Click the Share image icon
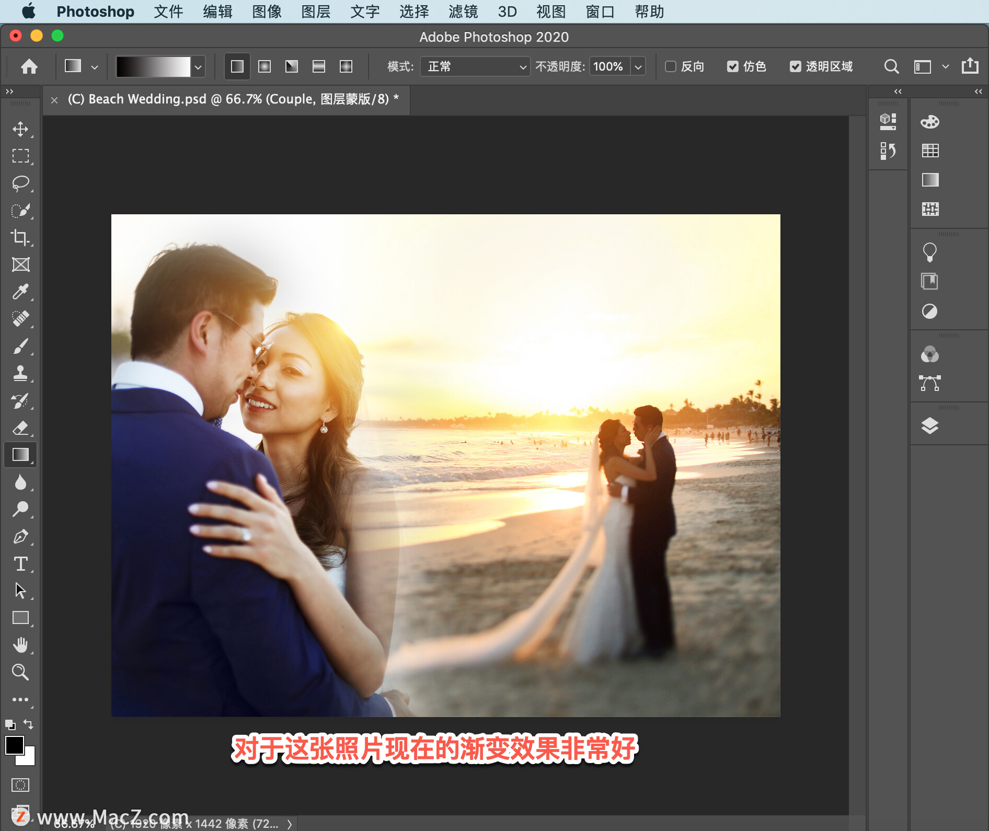Screen dimensions: 989x831 (970, 66)
